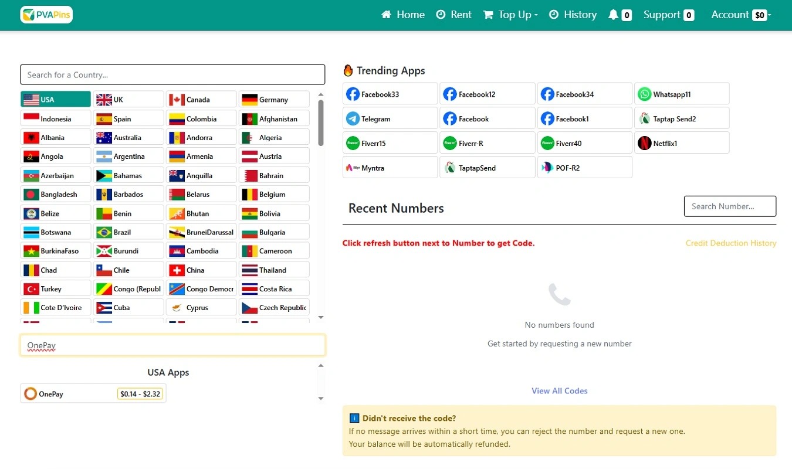Choose Czech Republic in the country grid
Image resolution: width=792 pixels, height=469 pixels.
[x=274, y=307]
